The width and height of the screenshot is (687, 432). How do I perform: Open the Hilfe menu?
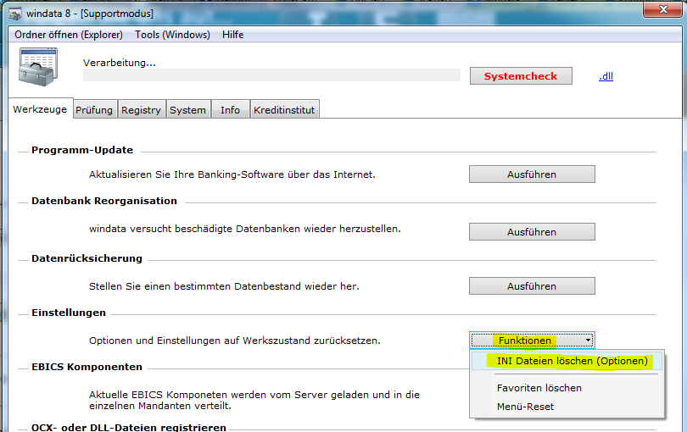[232, 35]
